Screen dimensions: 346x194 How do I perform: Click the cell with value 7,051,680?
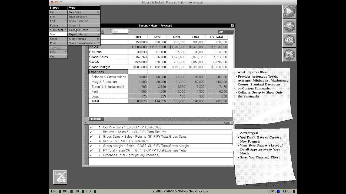(217, 57)
